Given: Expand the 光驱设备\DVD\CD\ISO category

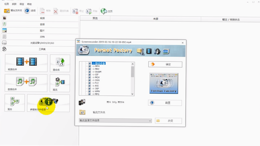Looking at the screenshot, I should tap(40, 43).
